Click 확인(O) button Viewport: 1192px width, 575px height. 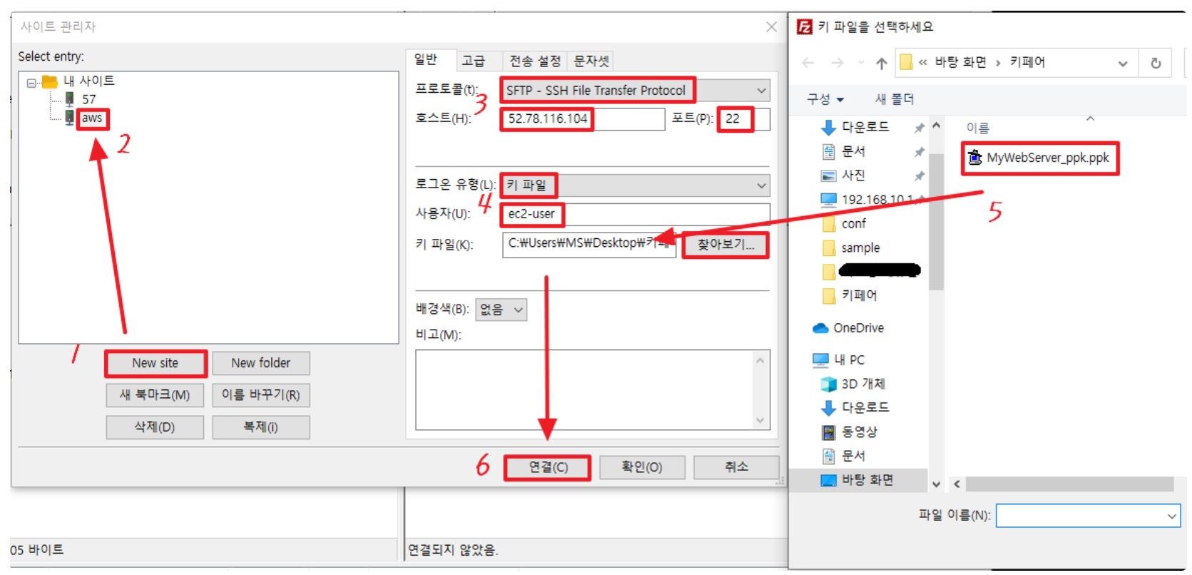click(642, 467)
